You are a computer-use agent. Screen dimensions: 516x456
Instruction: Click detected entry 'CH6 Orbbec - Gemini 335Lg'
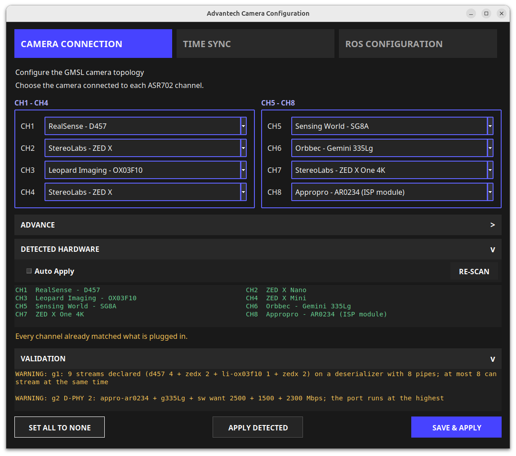[x=298, y=306]
